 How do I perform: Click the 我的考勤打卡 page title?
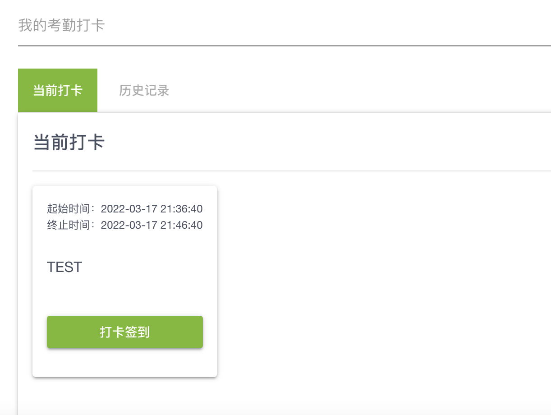[61, 25]
